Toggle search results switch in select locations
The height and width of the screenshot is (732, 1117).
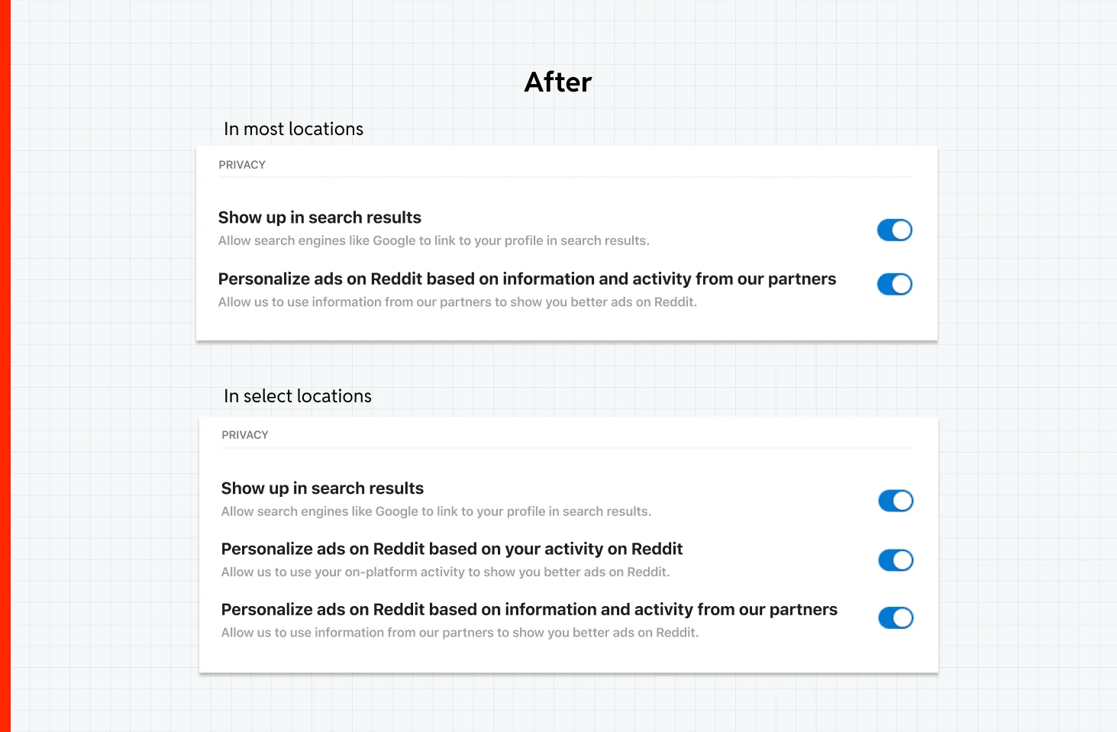click(896, 501)
